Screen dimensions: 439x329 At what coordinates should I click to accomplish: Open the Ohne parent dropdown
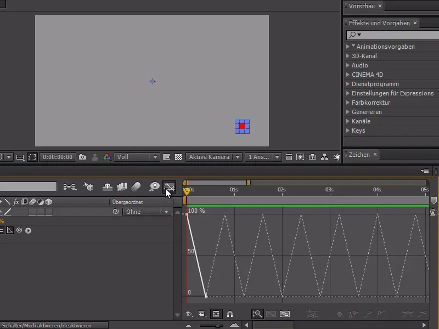[x=147, y=212]
